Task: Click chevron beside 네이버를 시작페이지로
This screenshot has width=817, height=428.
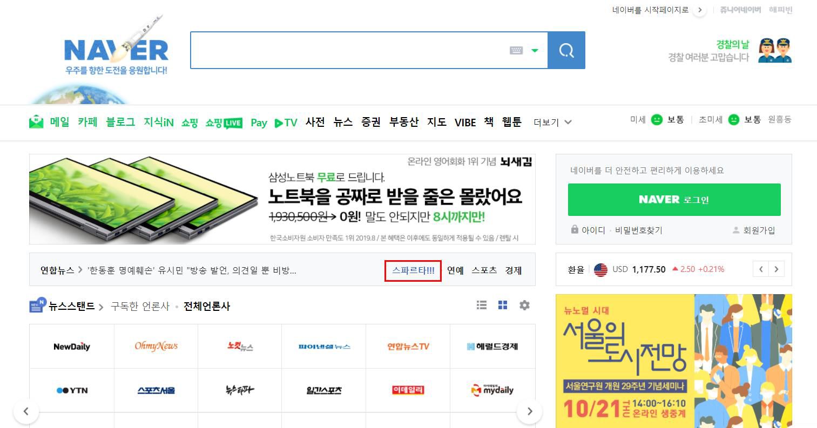Action: point(700,10)
